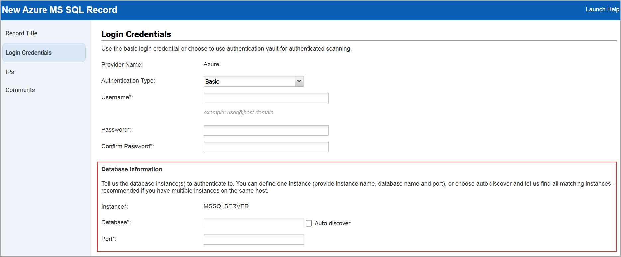Screen dimensions: 621x257
Task: Click the MSSQLSERVER instance value
Action: pos(226,206)
